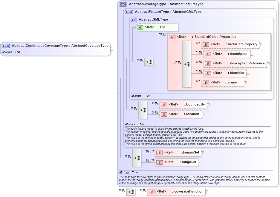Click the AbstractGMLType heading label
The width and height of the screenshot is (280, 197).
[x=153, y=19]
